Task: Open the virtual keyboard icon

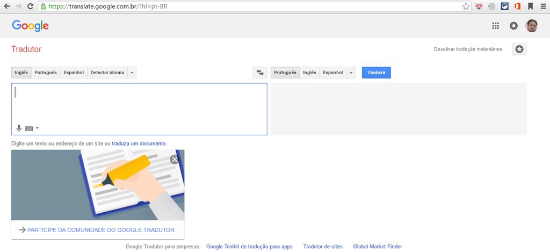Action: pos(29,128)
